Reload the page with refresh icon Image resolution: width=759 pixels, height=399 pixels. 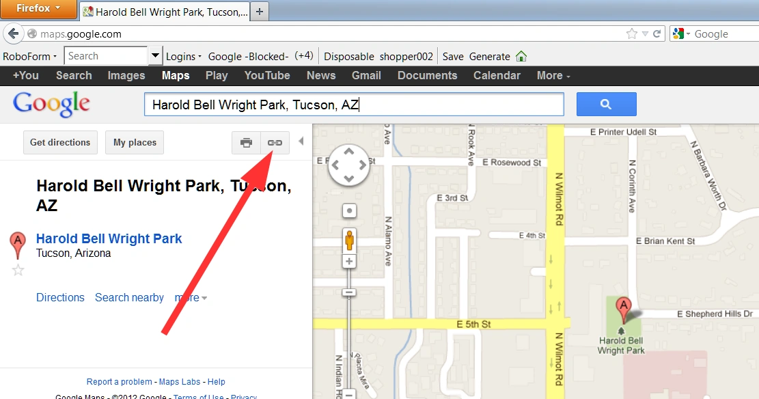pyautogui.click(x=657, y=33)
